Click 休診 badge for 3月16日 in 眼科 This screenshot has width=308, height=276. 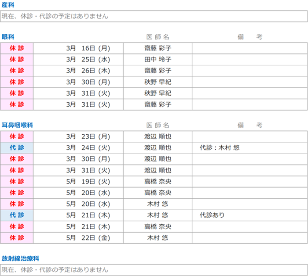pos(17,48)
